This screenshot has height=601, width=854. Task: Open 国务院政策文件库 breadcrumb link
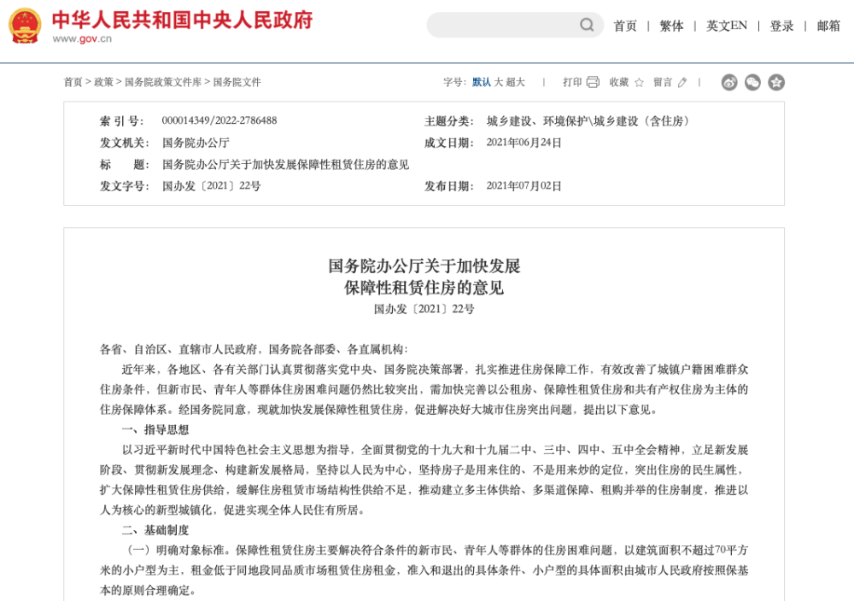coord(163,82)
